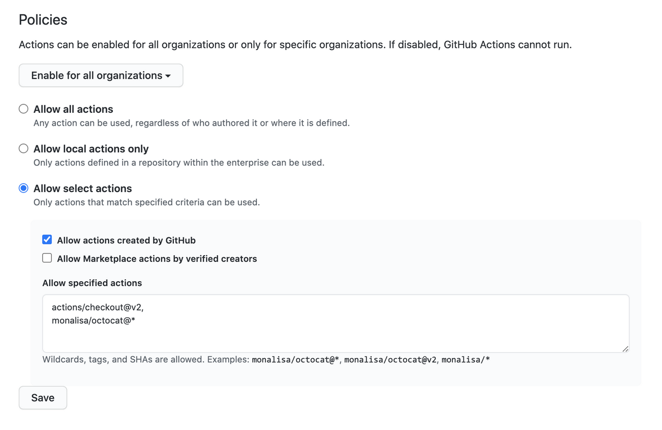Click the "Allow specified actions" label
The width and height of the screenshot is (662, 430).
click(92, 283)
